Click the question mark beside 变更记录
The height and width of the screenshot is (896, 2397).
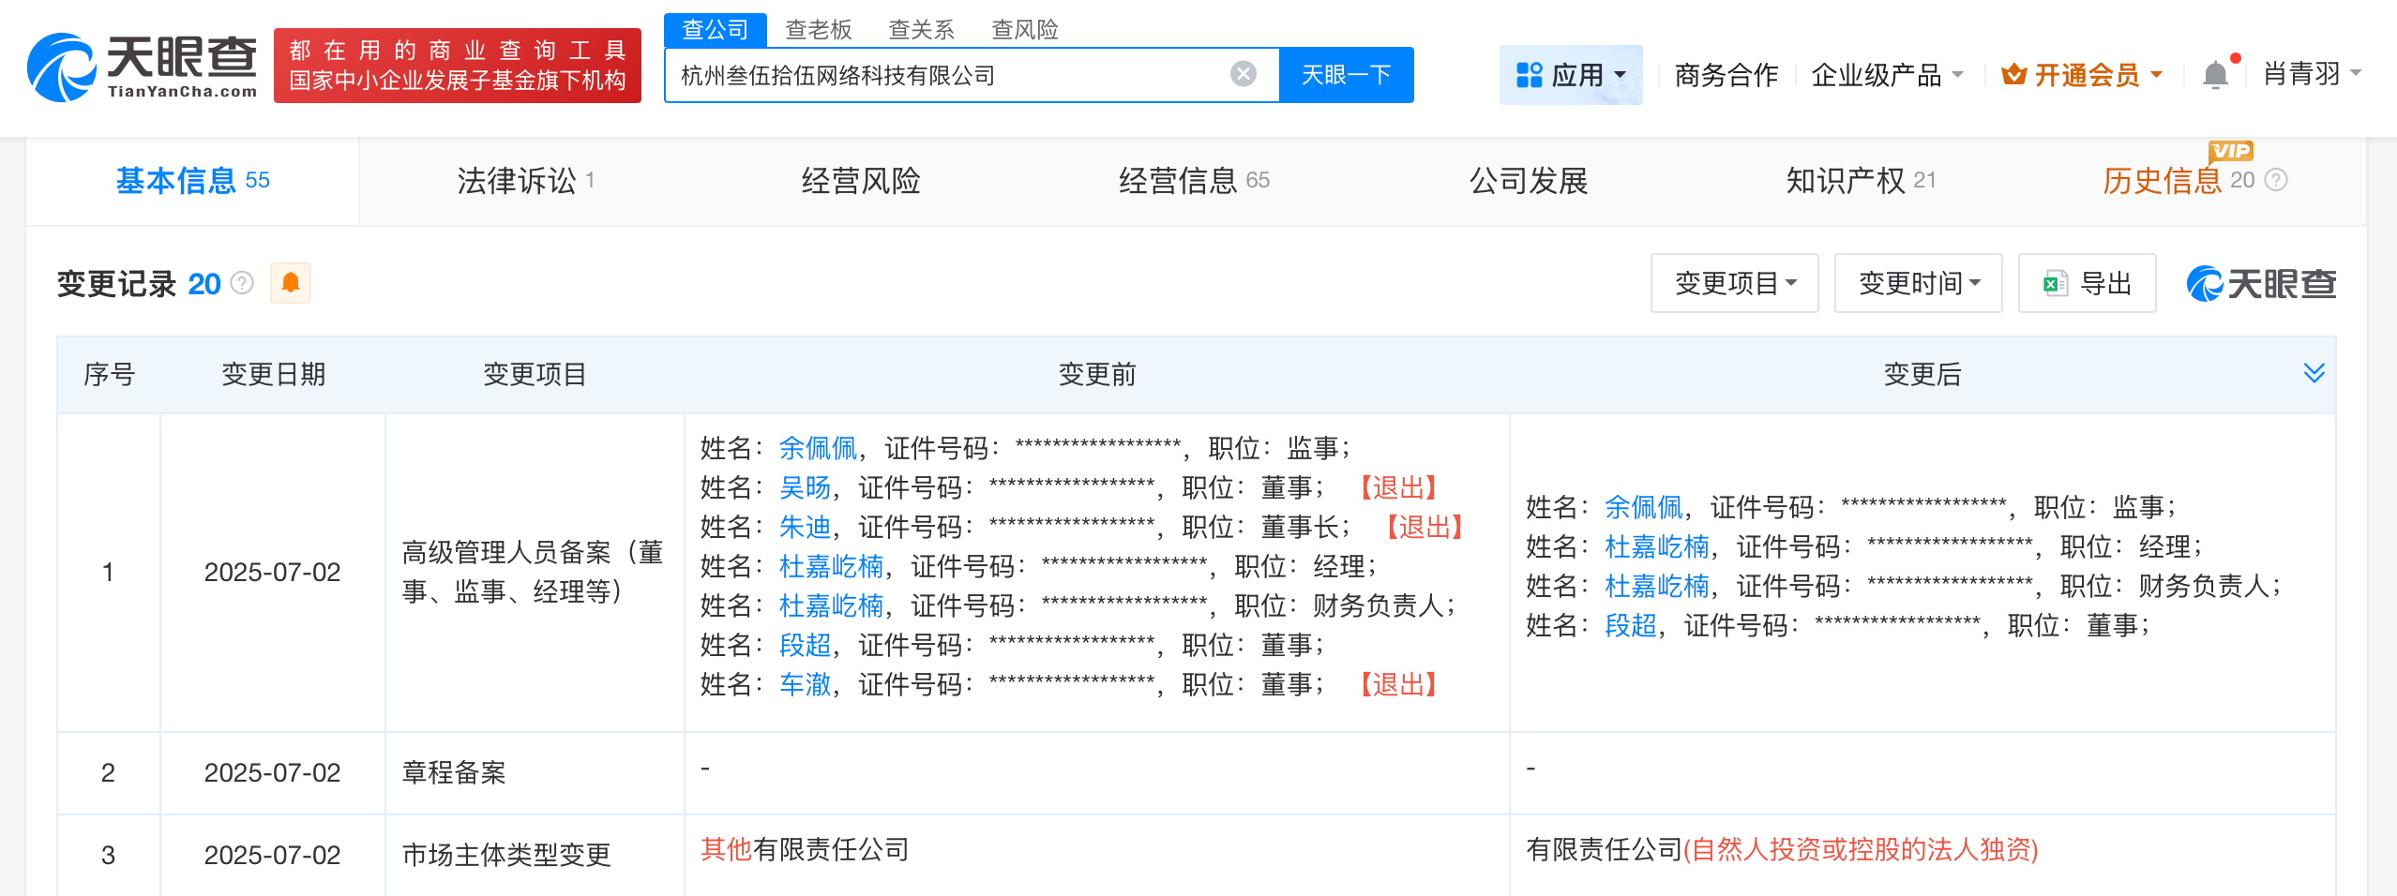click(x=241, y=283)
